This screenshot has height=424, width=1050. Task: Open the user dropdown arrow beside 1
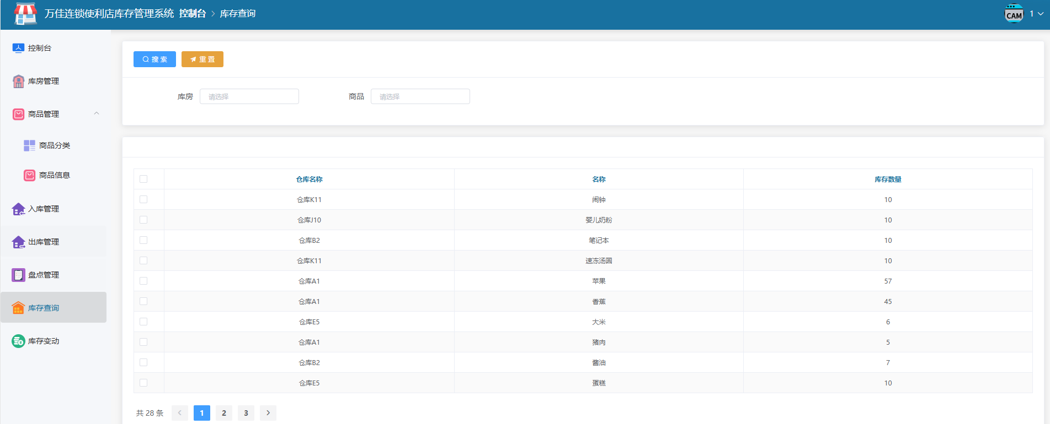(x=1041, y=14)
